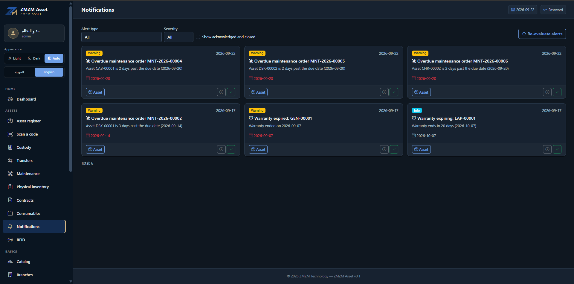The width and height of the screenshot is (574, 284).
Task: Acknowledge LAP-00001 warranty expiring alert
Action: [x=557, y=149]
